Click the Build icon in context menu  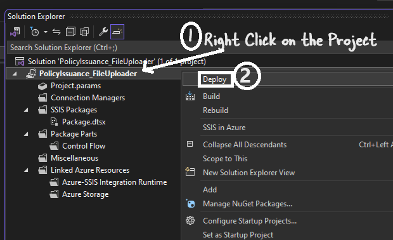pos(190,96)
